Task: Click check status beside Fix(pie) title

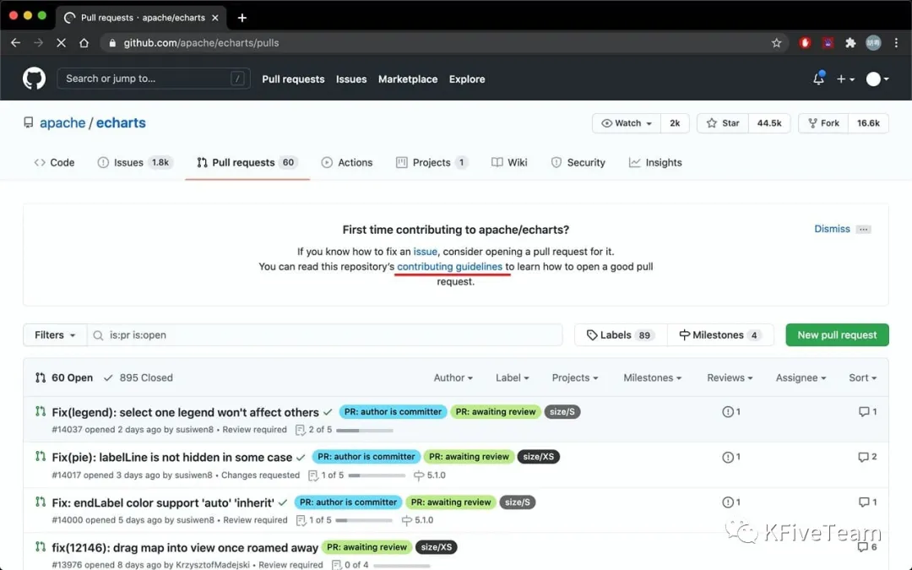Action: click(x=301, y=458)
